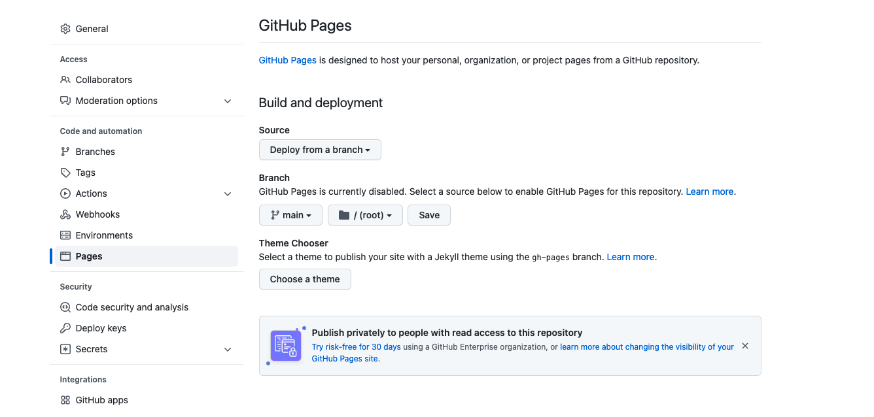Image resolution: width=874 pixels, height=417 pixels.
Task: Open Code security and analysis
Action: pyautogui.click(x=147, y=307)
